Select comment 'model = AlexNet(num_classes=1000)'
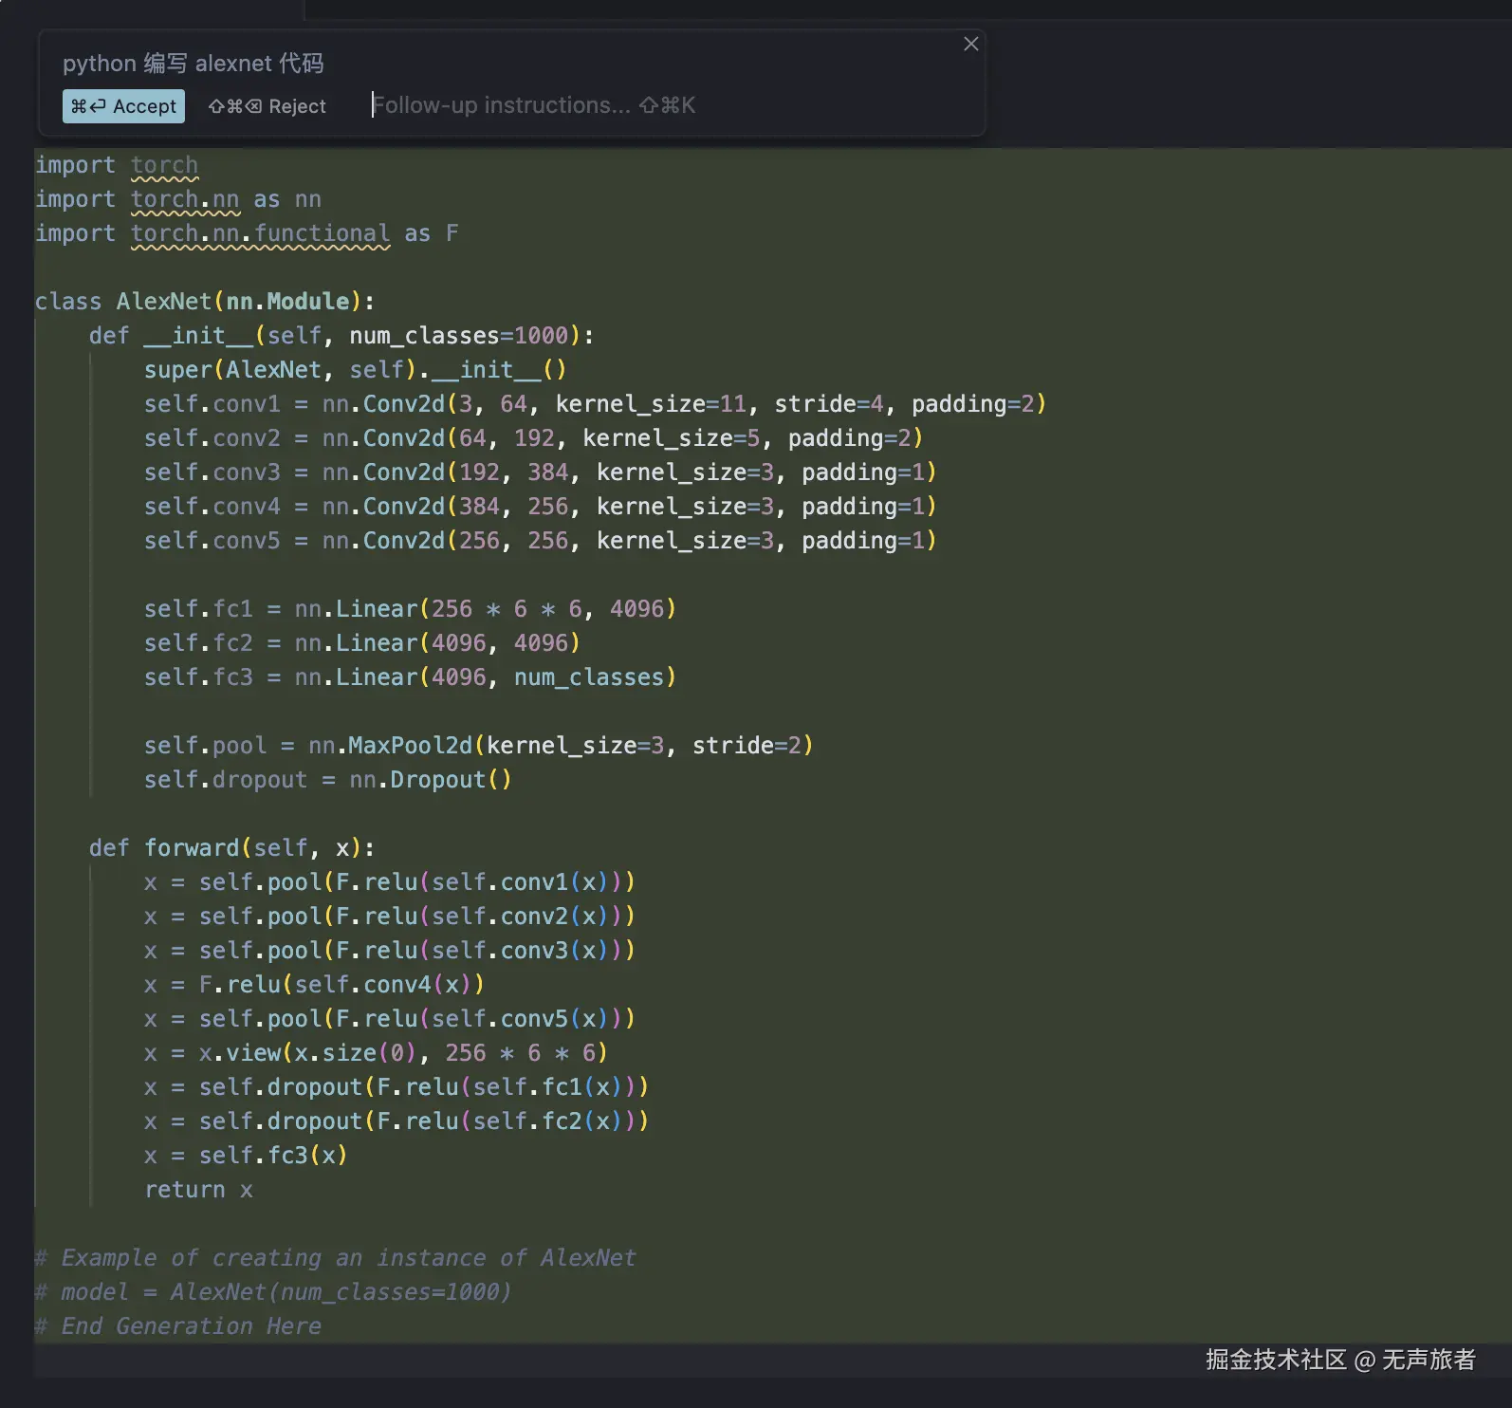 click(x=273, y=1292)
